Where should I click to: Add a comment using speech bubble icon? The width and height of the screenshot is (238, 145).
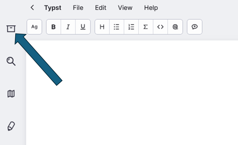194,27
